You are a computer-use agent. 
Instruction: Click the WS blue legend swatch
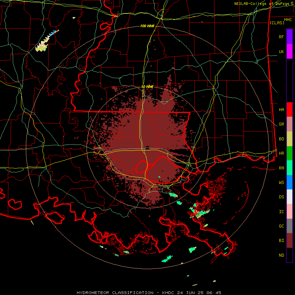click(x=289, y=182)
